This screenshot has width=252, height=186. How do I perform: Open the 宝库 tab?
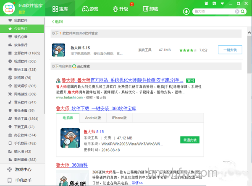pos(60,9)
